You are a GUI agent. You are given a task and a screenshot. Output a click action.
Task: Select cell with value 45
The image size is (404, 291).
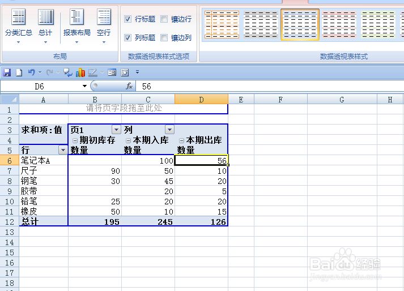148,181
